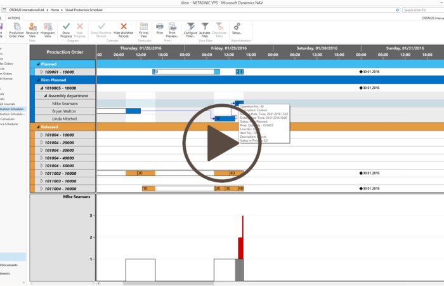The image size is (444, 286).
Task: Click Linda Mitchell's operation 30 bar
Action: tap(225, 119)
